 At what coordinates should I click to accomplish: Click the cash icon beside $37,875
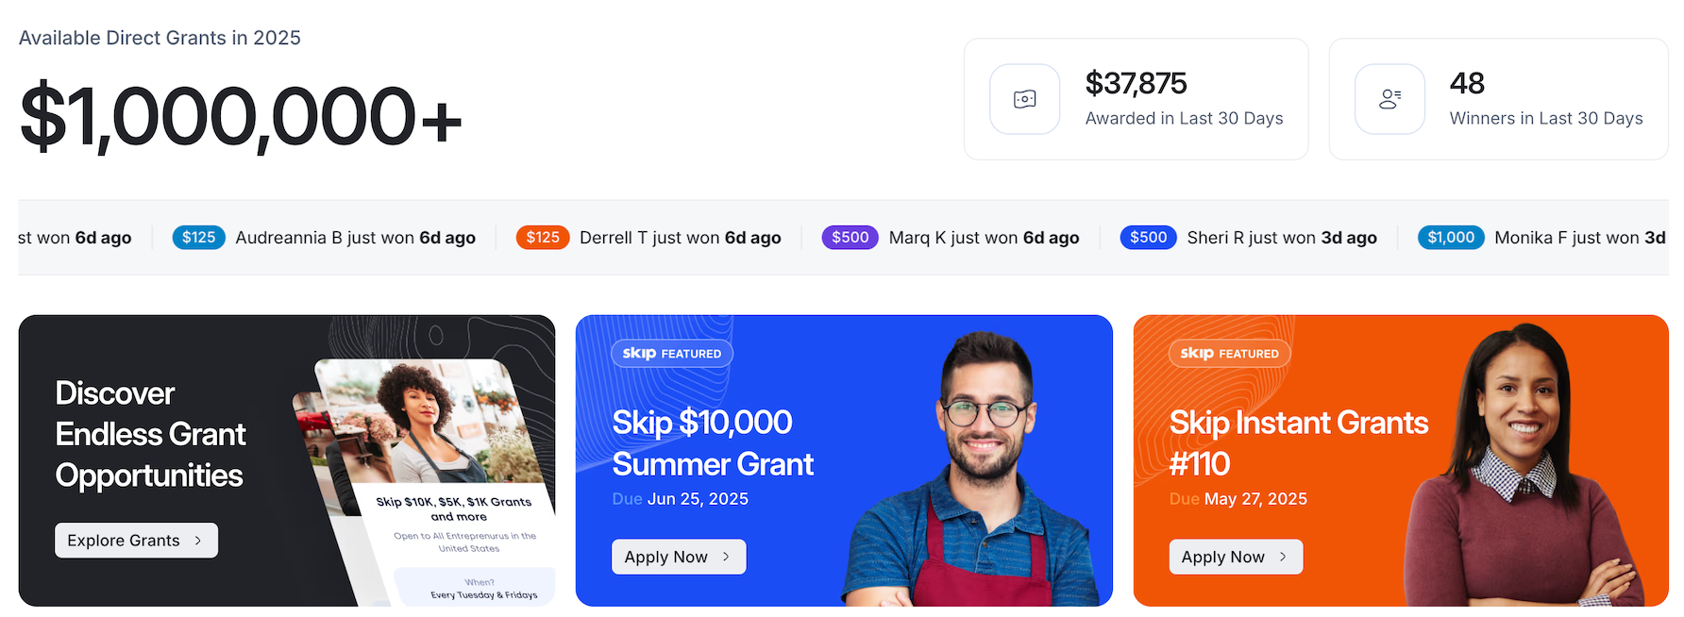coord(1024,99)
